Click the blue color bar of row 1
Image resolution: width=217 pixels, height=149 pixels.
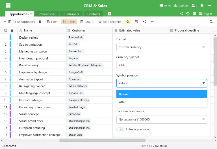(10, 38)
